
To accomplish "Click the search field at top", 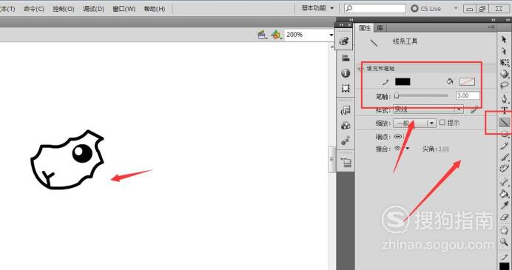I will [375, 8].
